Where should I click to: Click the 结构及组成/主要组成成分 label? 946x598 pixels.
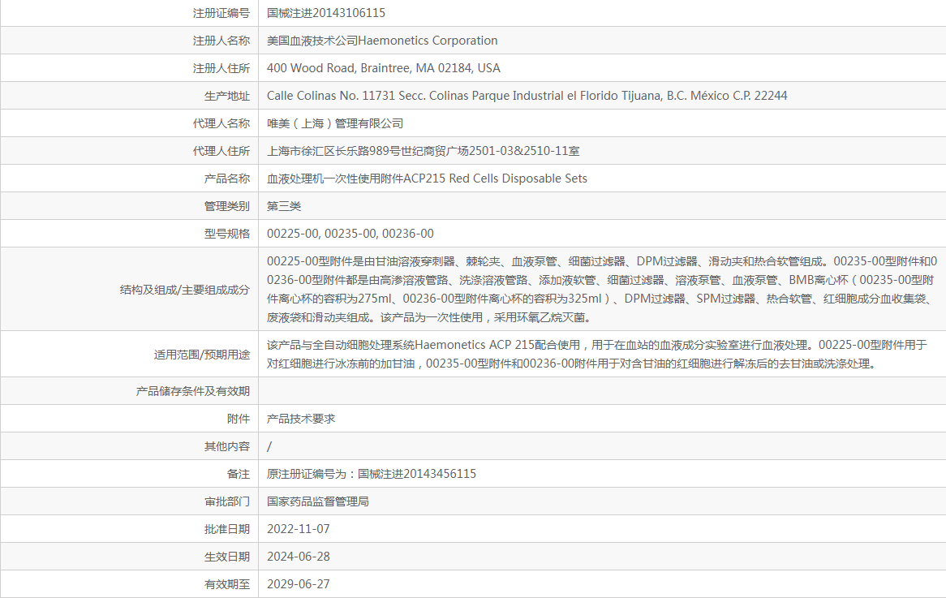tap(185, 290)
